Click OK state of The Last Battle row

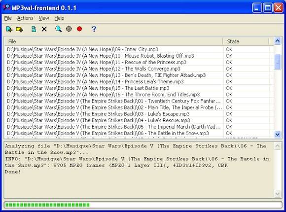[229, 88]
